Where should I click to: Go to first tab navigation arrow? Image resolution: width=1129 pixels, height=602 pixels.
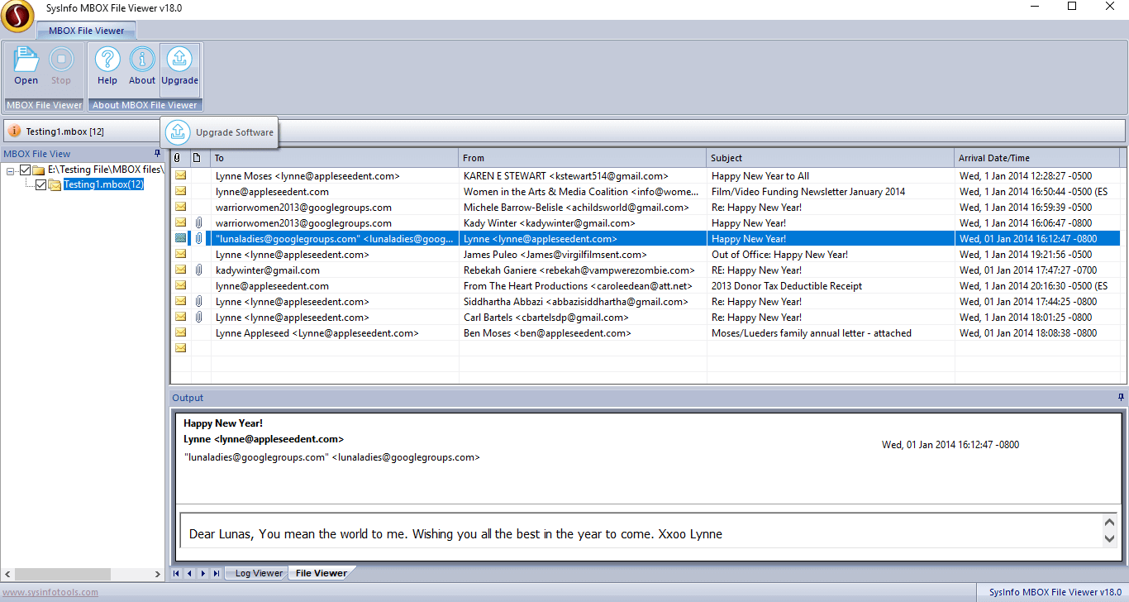pyautogui.click(x=176, y=573)
